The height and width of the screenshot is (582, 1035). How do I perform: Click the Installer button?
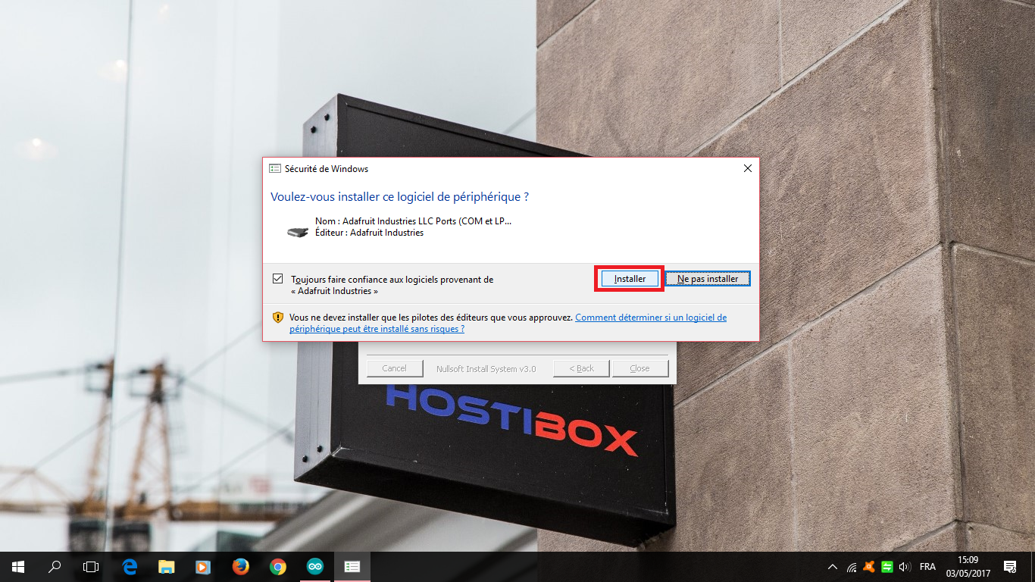[x=630, y=279]
